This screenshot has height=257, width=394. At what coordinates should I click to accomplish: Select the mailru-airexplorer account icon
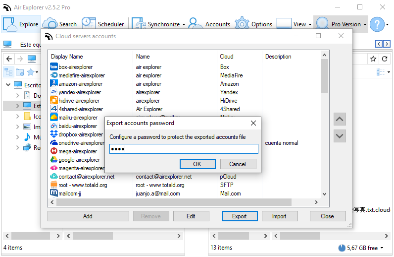click(54, 117)
